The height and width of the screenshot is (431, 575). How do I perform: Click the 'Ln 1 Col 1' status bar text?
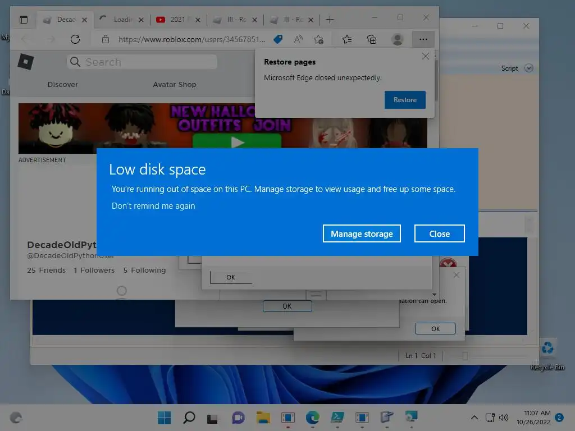tap(421, 355)
